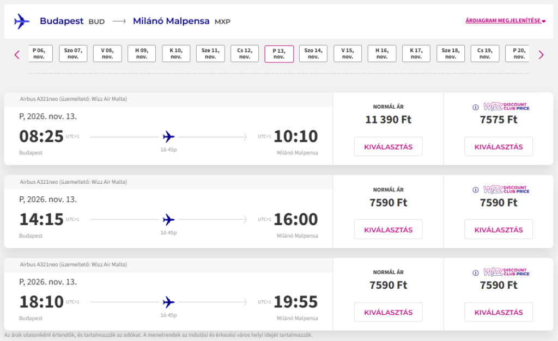558x341 pixels.
Task: Click the Wizz Discount Club logo on 08:25 flight
Action: (506, 107)
